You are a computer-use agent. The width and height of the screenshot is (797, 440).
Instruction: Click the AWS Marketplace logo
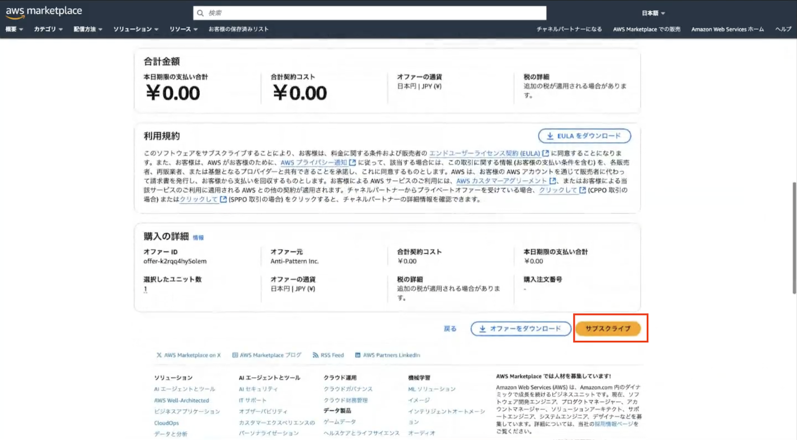44,12
